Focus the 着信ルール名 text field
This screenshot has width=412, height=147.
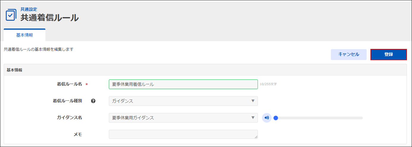183,84
